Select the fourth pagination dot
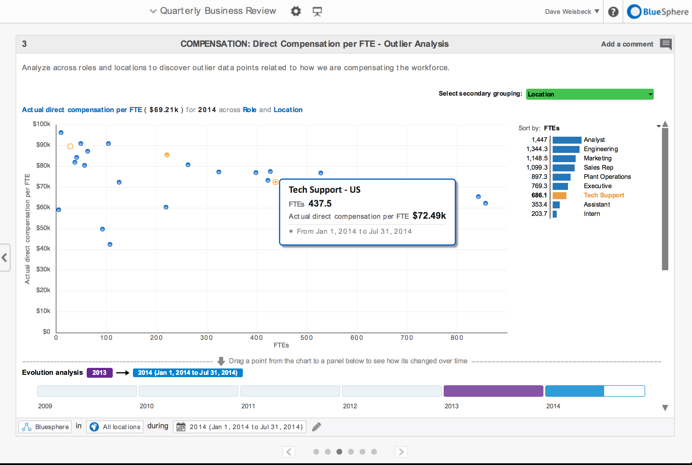The image size is (692, 465). (x=351, y=452)
